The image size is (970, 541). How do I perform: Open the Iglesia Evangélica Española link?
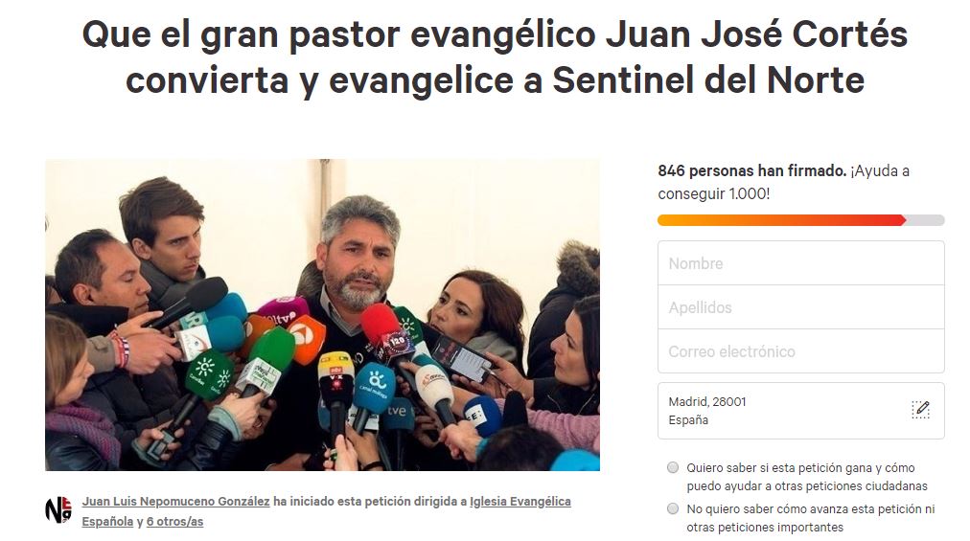(326, 511)
